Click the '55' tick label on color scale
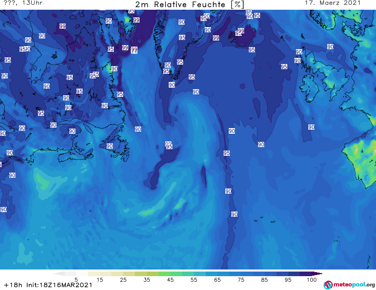Viewport: 376px width, 290px height. click(x=194, y=280)
